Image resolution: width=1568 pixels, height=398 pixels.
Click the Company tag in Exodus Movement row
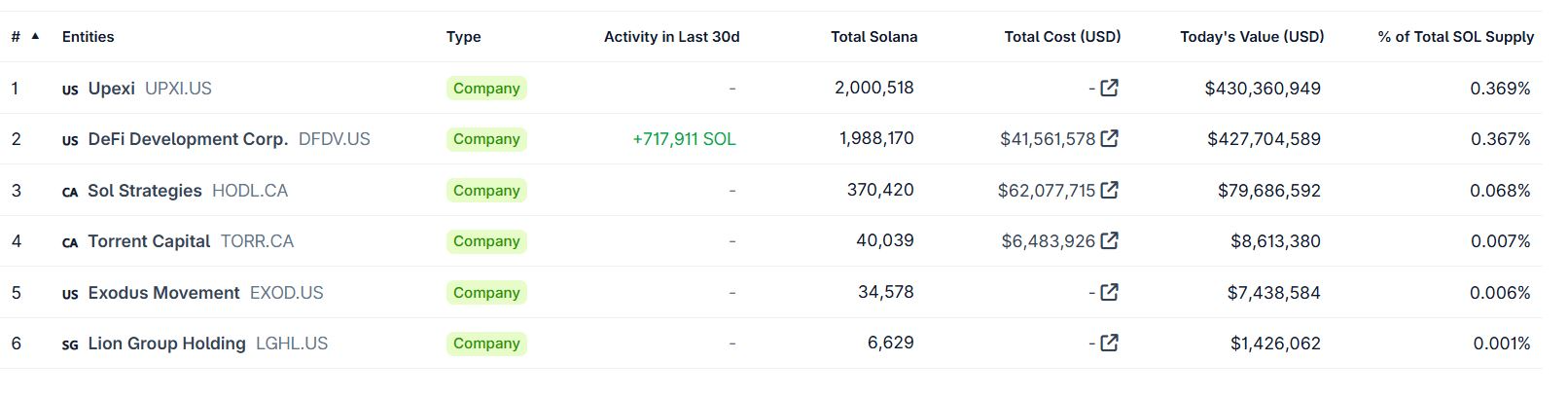[486, 293]
